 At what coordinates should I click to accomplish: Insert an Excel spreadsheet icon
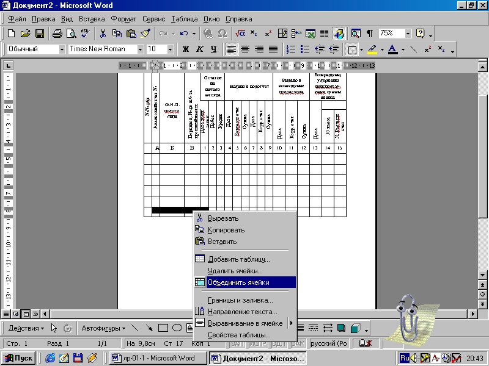pos(311,34)
